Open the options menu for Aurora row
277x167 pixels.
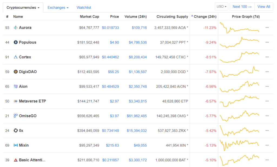[x=267, y=28]
